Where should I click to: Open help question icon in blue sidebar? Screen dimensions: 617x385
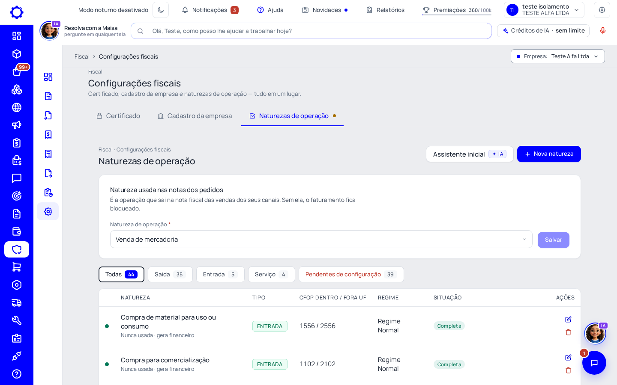[x=17, y=374]
